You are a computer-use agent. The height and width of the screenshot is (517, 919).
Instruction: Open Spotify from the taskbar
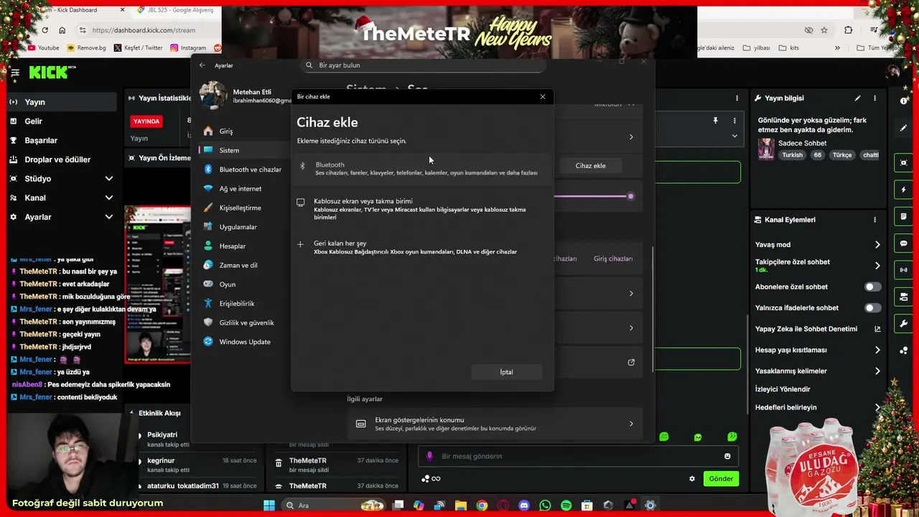pyautogui.click(x=566, y=506)
